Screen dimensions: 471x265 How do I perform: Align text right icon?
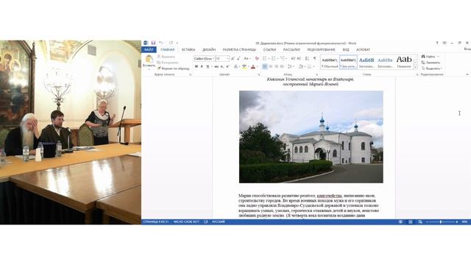tap(276, 66)
